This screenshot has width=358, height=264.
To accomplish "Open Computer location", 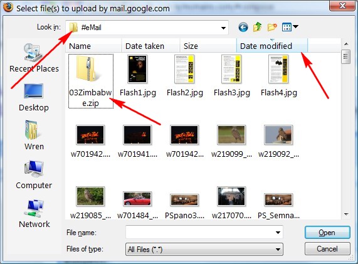I will coord(34,176).
